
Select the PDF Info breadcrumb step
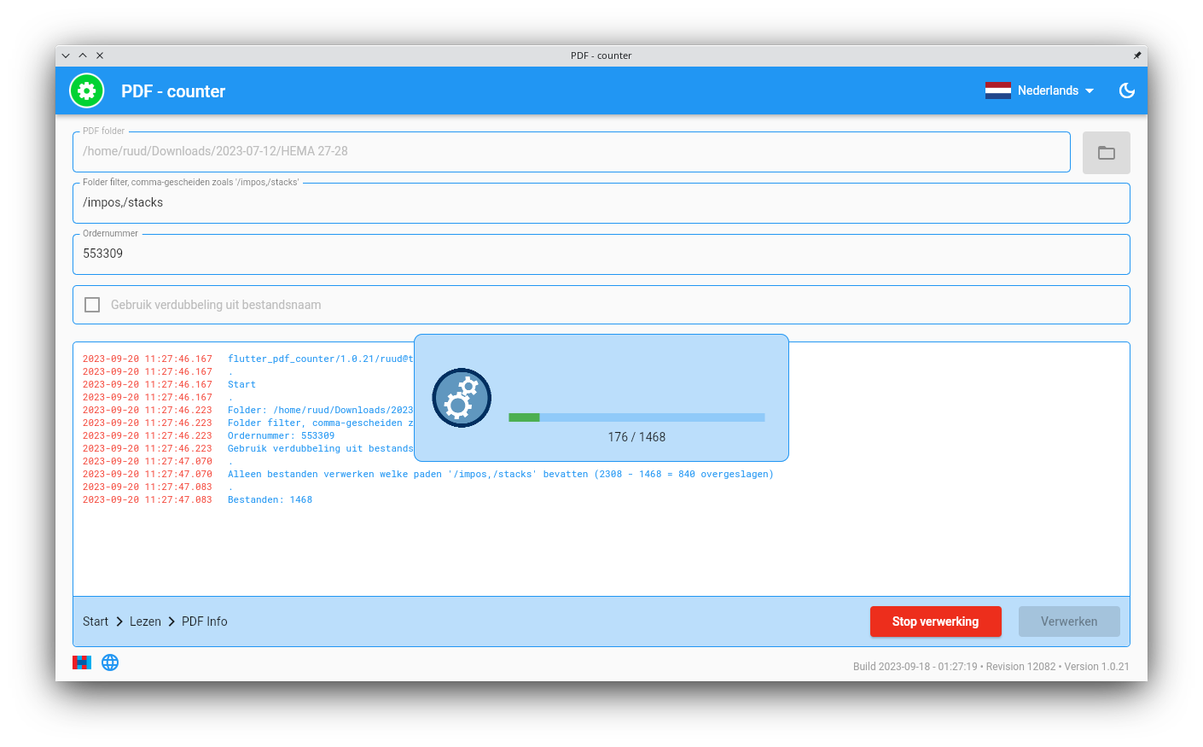(205, 622)
